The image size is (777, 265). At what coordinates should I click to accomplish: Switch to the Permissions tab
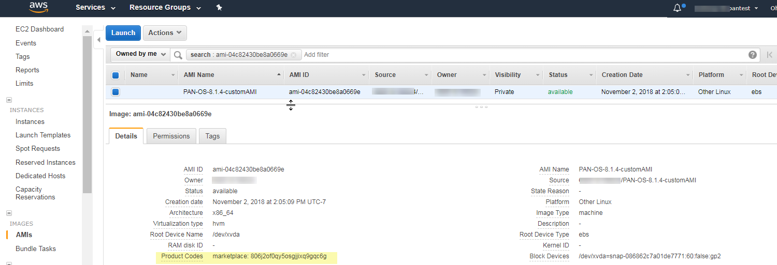[x=171, y=136]
